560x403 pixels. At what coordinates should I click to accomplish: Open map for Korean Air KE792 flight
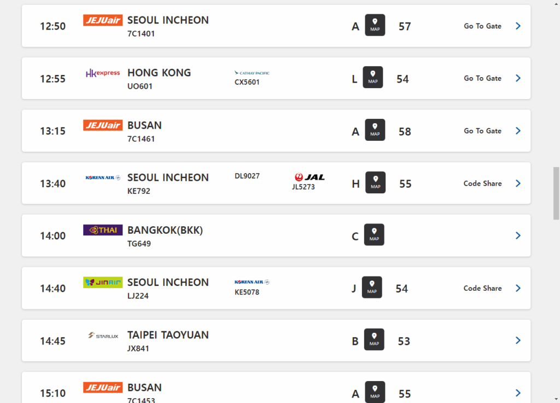(375, 183)
